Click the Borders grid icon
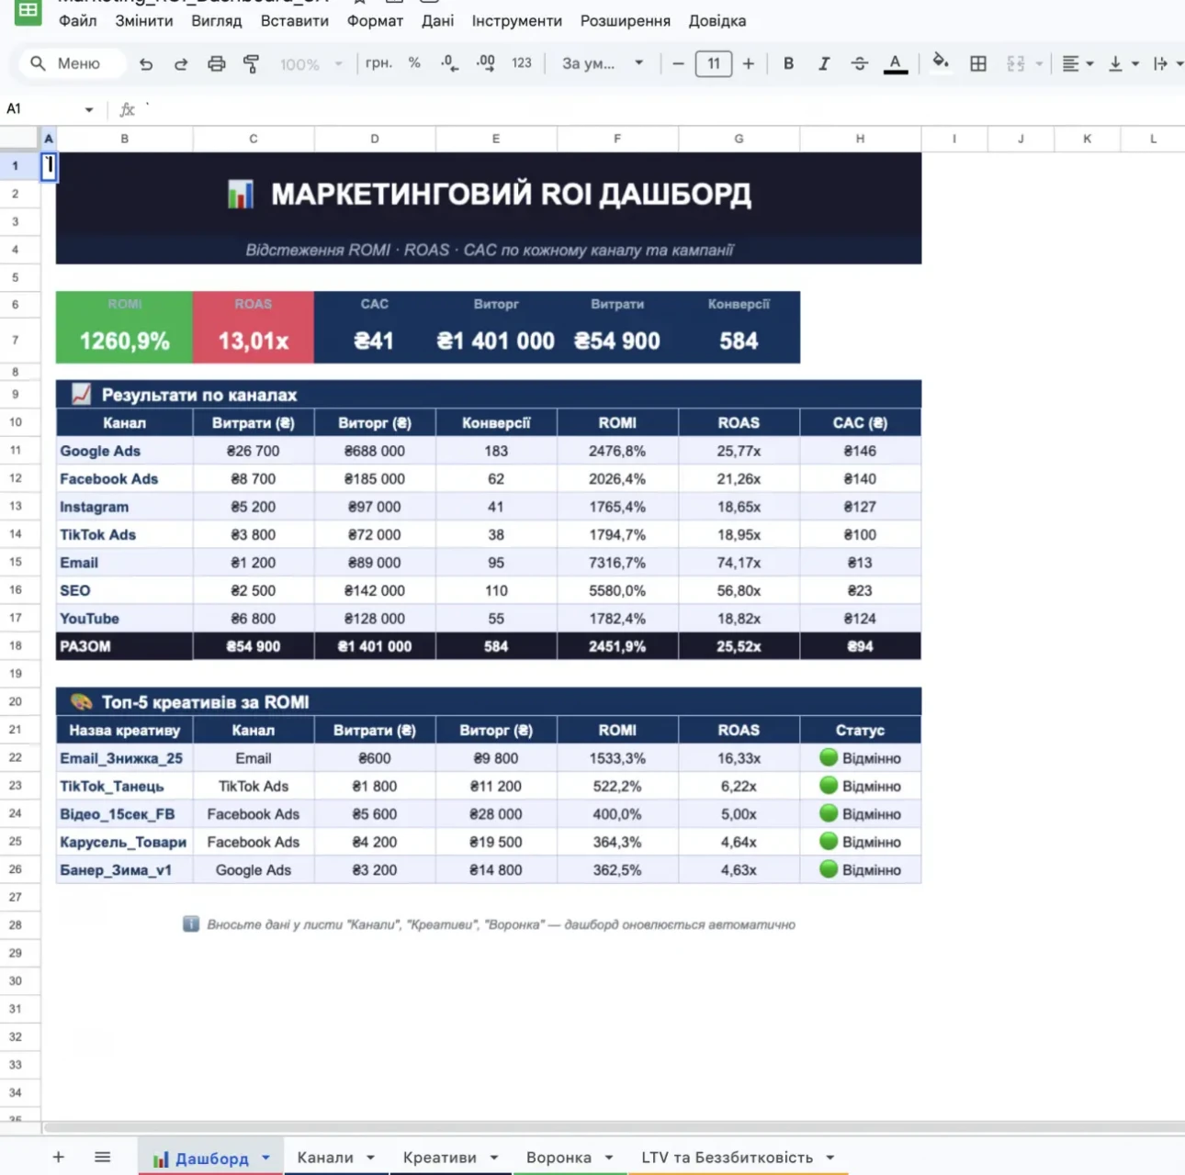The width and height of the screenshot is (1185, 1175). (978, 63)
